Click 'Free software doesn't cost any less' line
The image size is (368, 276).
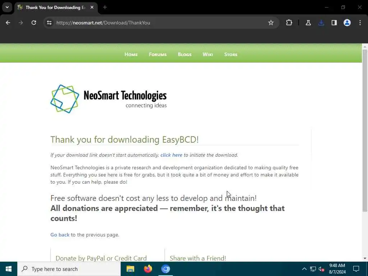click(153, 198)
